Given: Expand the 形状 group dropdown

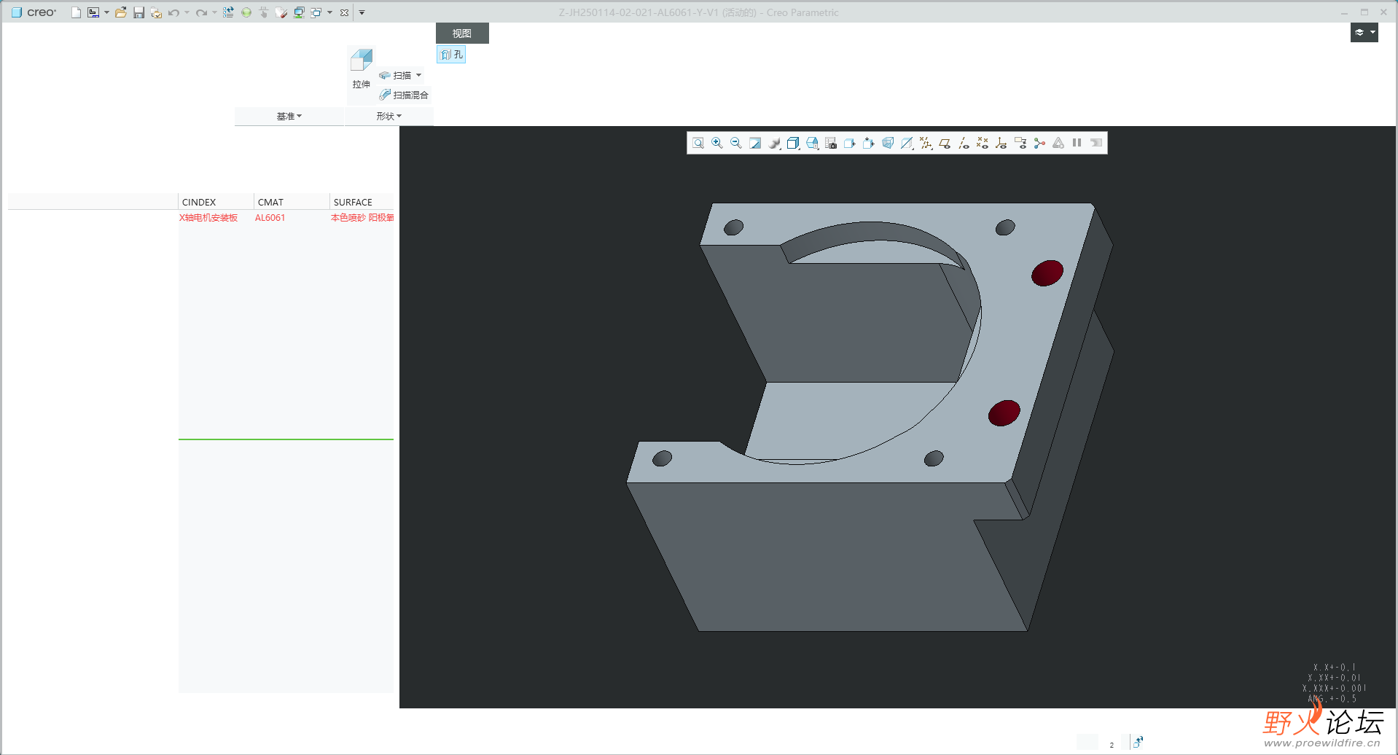Looking at the screenshot, I should 389,117.
